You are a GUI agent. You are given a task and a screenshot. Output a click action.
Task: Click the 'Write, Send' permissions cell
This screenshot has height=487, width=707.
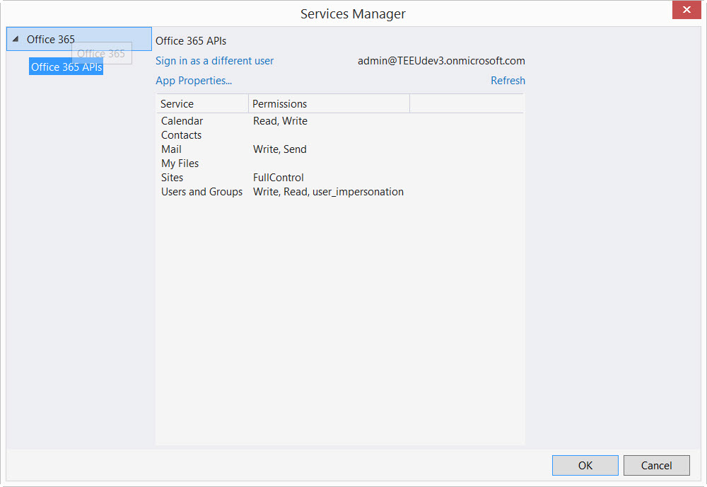(x=279, y=149)
